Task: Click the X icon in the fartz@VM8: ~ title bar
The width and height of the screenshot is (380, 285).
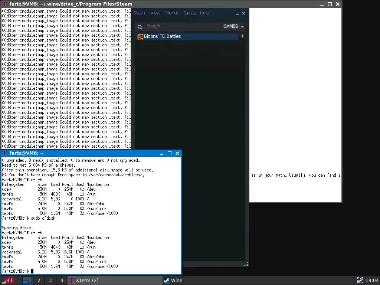Action: [4, 153]
